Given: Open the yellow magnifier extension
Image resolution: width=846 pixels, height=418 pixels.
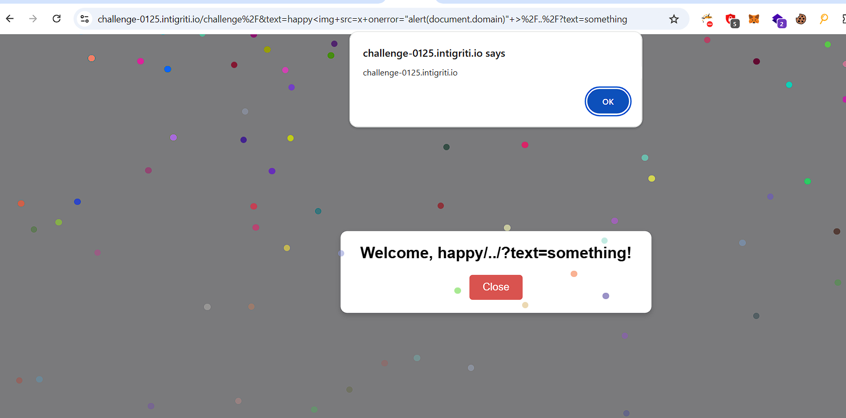Looking at the screenshot, I should (824, 19).
